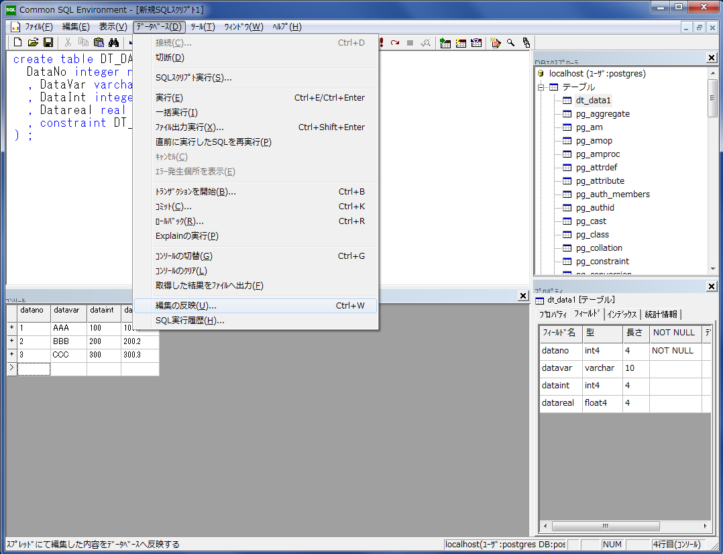Click the middle table grid toolbar icon
This screenshot has width=723, height=554.
(x=461, y=43)
